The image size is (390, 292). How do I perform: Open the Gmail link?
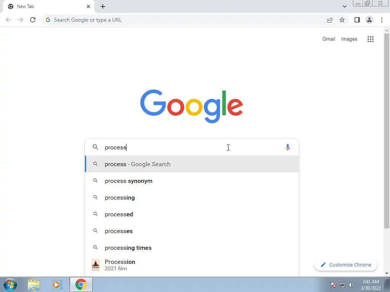click(329, 39)
